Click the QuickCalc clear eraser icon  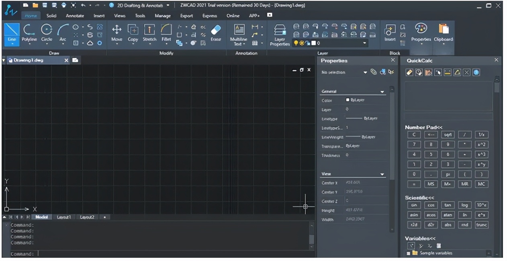409,73
